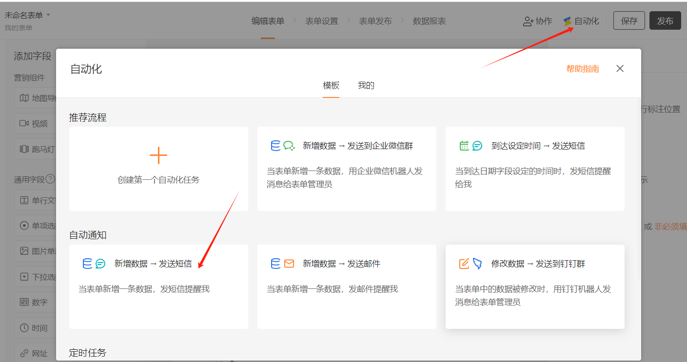Click the 推荐流程 section heading
Screen dimensions: 687x362
[88, 117]
